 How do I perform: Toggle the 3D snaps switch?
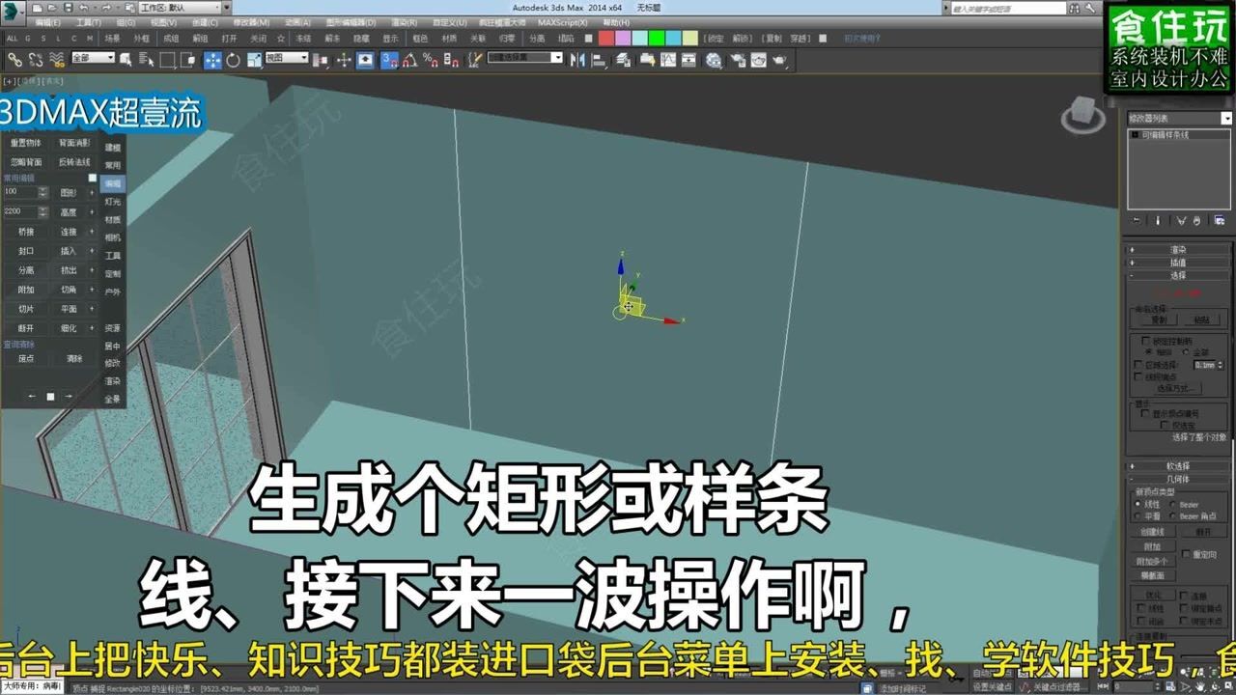[389, 60]
